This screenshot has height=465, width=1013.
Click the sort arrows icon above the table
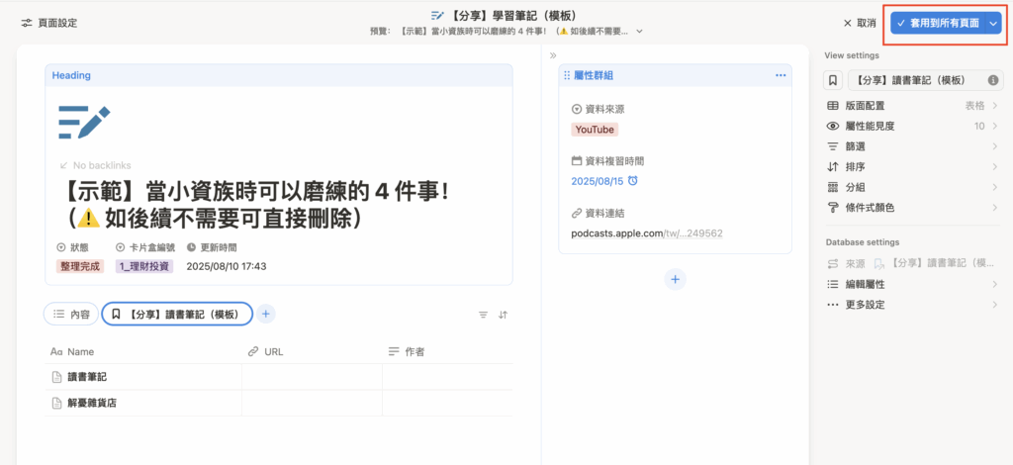tap(504, 315)
